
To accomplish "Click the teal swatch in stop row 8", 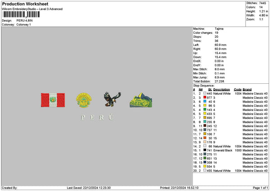I will [x=205, y=122].
